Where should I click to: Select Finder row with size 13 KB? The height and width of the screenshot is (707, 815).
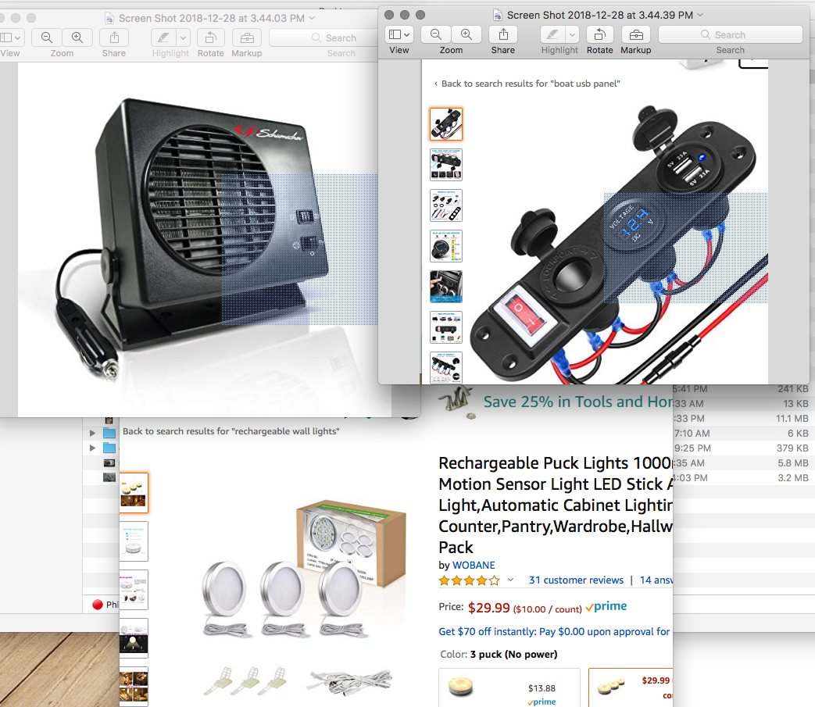[x=744, y=404]
